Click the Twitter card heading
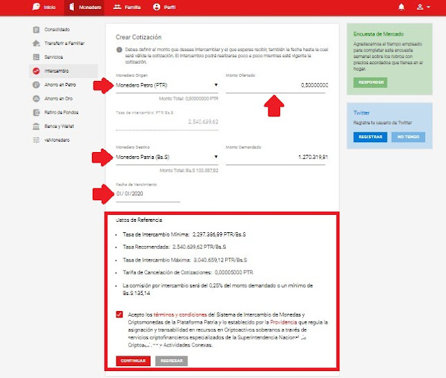Screen dimensions: 446x378 point(361,113)
